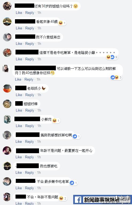Image resolution: width=132 pixels, height=205 pixels.
Task: Click laughing reaction on 看起來像48歲 comment
Action: [x=61, y=23]
